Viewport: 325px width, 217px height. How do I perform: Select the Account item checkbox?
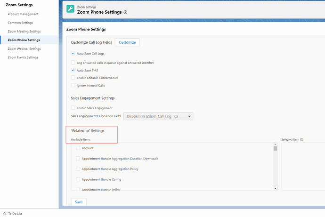point(78,148)
